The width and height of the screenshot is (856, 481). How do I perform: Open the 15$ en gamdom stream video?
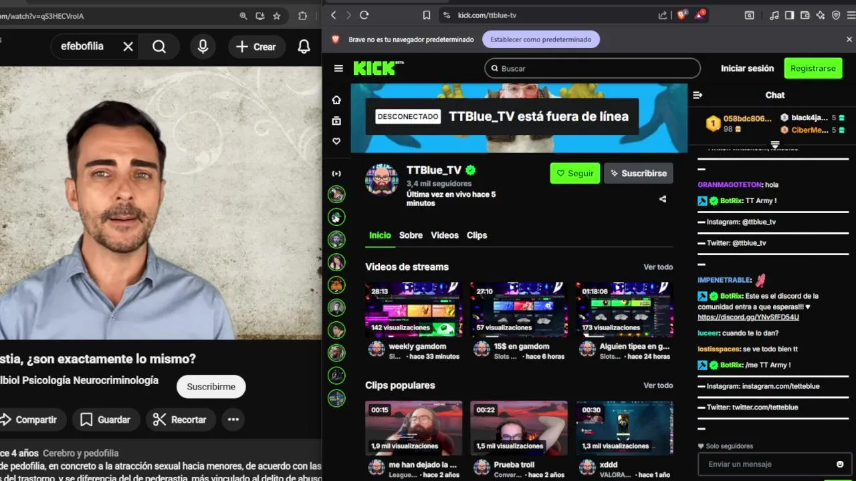tap(518, 309)
